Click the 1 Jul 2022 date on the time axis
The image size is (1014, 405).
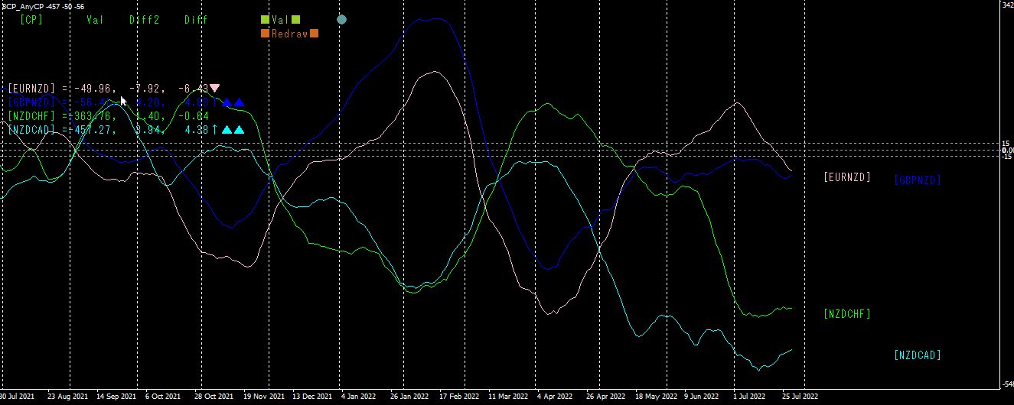749,397
